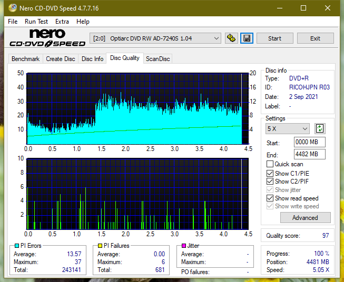Switch to the Disc Info tab
344x282 pixels.
tap(92, 59)
